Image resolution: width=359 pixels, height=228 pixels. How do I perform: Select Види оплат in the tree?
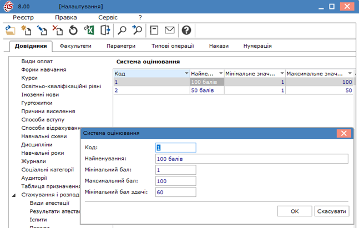[37, 62]
